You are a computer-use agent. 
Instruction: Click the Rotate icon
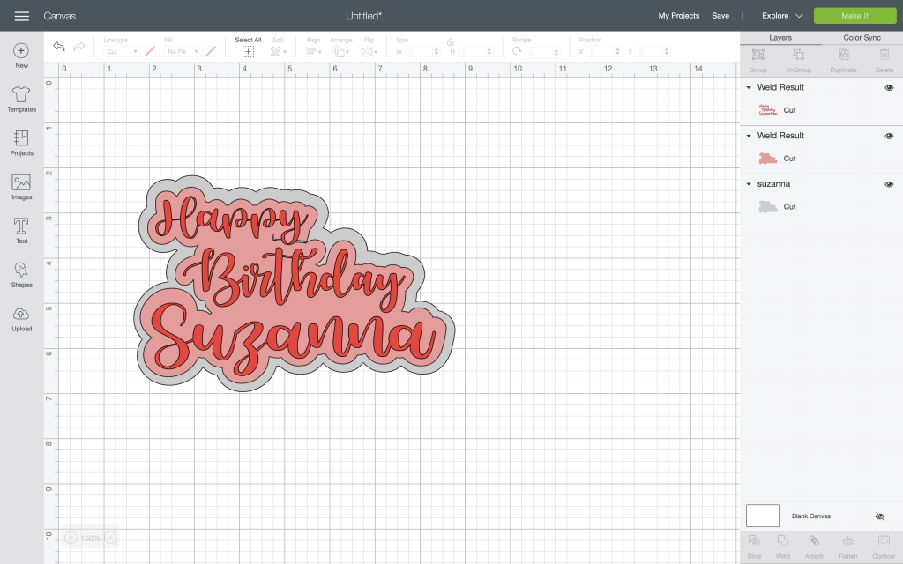pyautogui.click(x=517, y=51)
